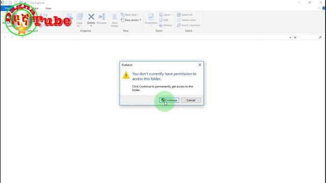Choose Select all in Select group
326x183 pixels.
[x=184, y=15]
